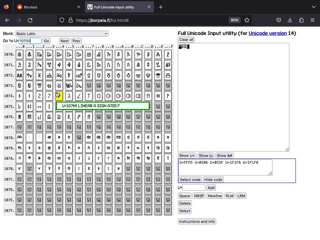Screen dimensions: 320x240
Task: Pick unassigned cell row 107C column F
Action: [x=168, y=179]
